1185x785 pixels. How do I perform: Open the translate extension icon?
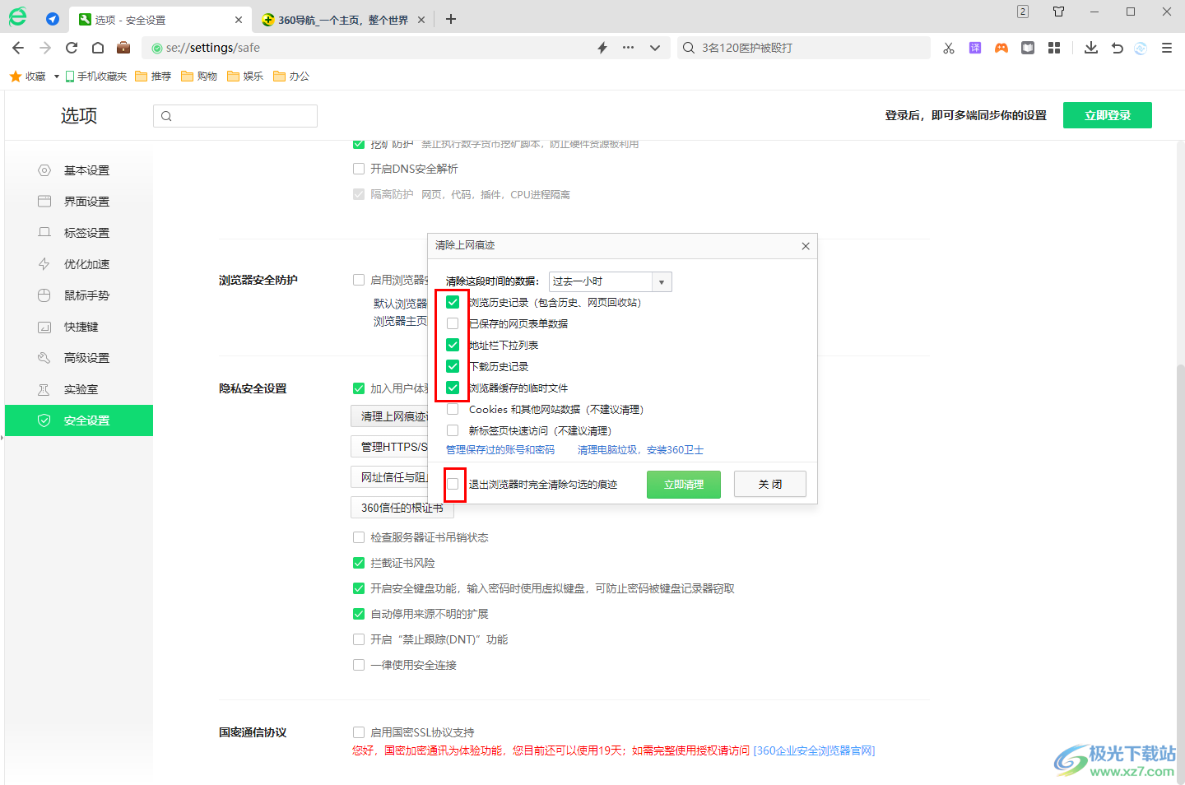[975, 48]
